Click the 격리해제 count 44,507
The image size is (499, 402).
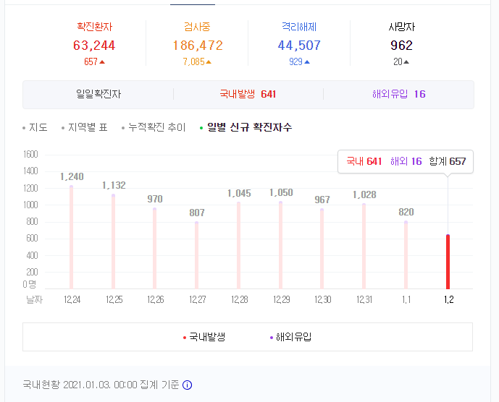tap(299, 46)
